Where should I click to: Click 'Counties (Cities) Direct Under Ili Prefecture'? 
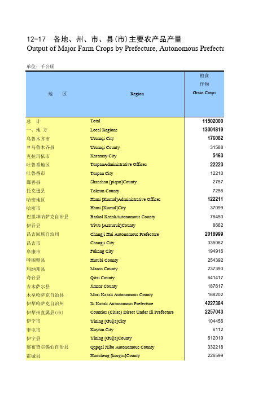tap(132, 312)
